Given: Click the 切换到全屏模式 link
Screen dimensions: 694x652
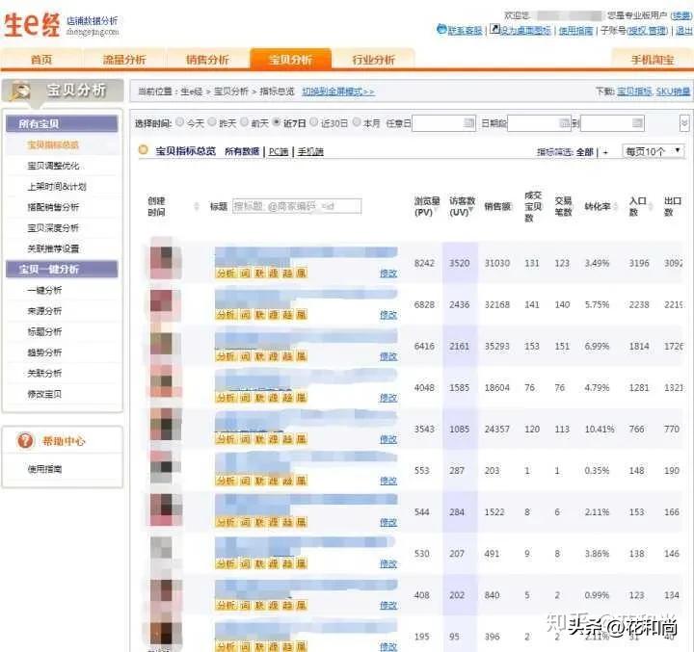Looking at the screenshot, I should click(338, 91).
